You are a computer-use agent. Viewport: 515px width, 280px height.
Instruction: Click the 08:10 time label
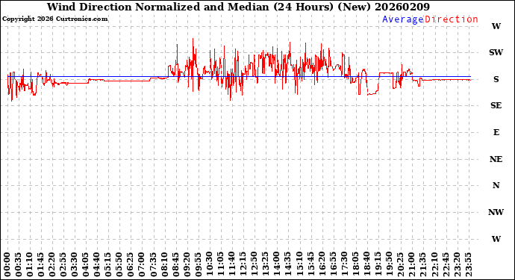(x=164, y=264)
